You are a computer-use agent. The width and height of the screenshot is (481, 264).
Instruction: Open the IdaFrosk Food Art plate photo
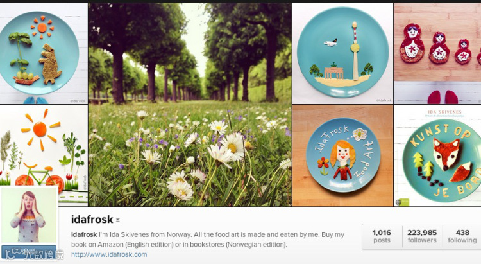[x=342, y=155]
